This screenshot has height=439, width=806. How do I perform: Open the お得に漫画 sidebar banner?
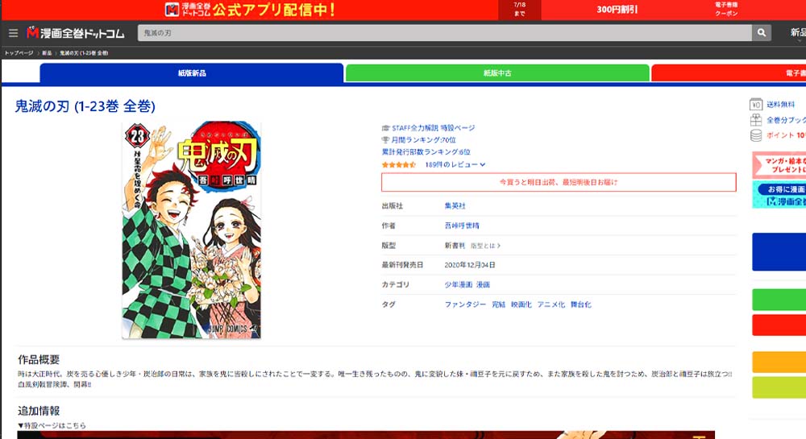click(779, 195)
